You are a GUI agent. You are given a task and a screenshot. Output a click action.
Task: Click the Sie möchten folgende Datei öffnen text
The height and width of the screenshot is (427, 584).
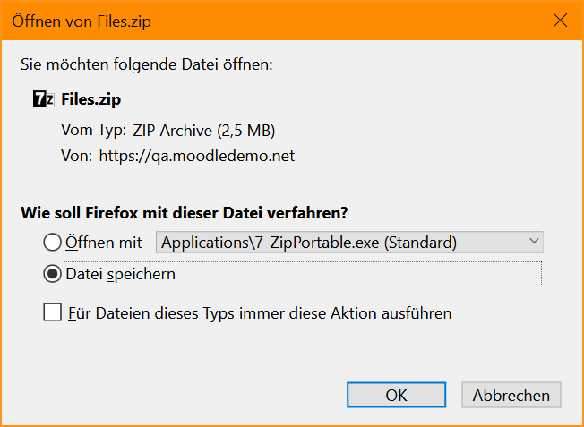[147, 64]
